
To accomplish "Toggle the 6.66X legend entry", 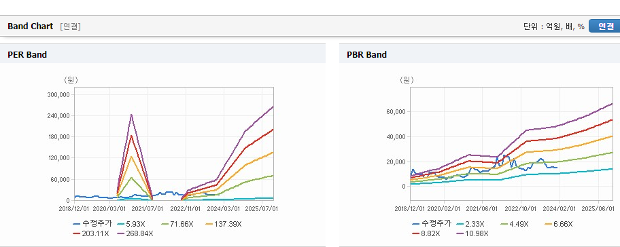I will click(x=559, y=224).
